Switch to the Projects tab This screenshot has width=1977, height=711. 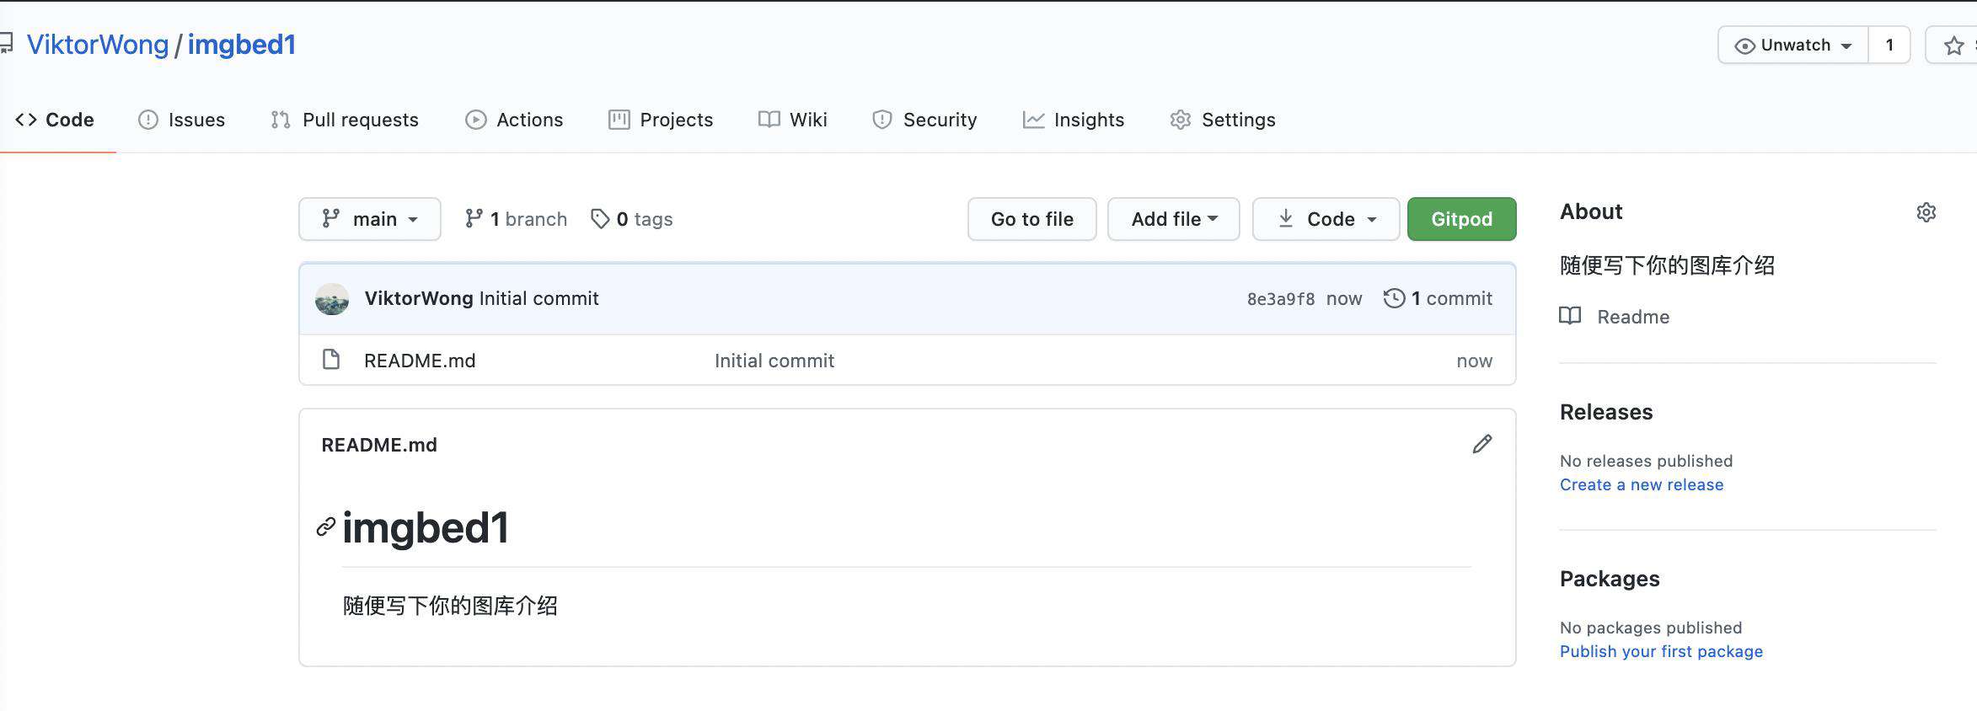tap(661, 120)
